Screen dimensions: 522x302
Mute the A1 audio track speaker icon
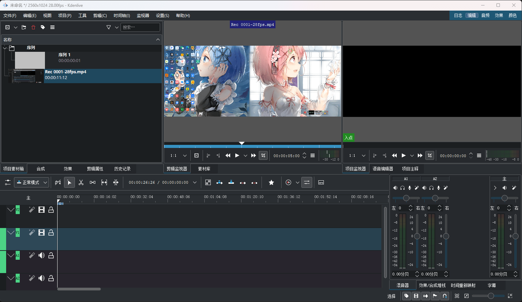(41, 255)
